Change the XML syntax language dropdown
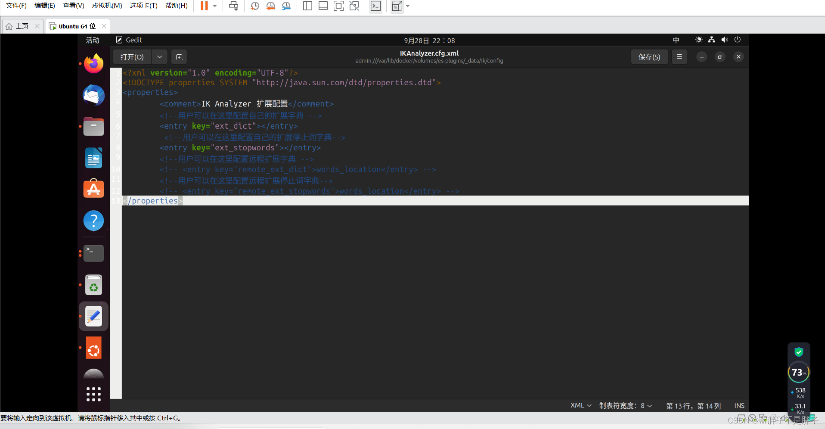 (581, 406)
